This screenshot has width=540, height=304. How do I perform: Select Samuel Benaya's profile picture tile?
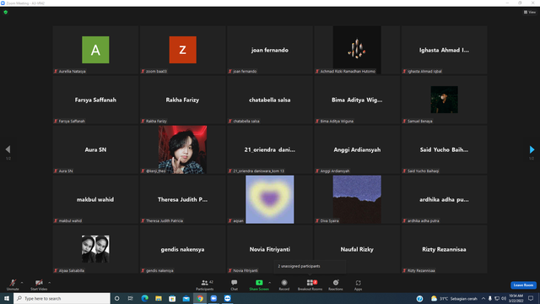[x=444, y=100]
